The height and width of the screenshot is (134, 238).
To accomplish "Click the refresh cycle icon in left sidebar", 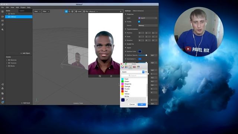I will click(x=3, y=25).
